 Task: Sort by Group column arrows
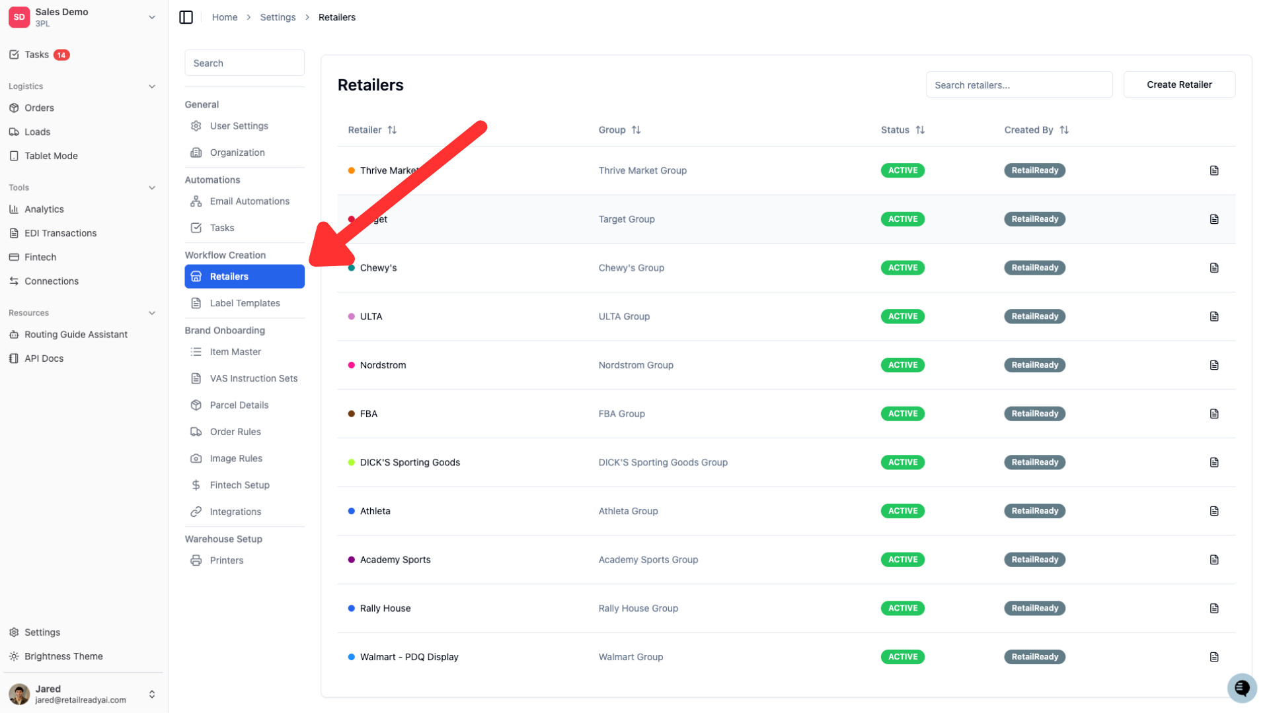pyautogui.click(x=636, y=130)
